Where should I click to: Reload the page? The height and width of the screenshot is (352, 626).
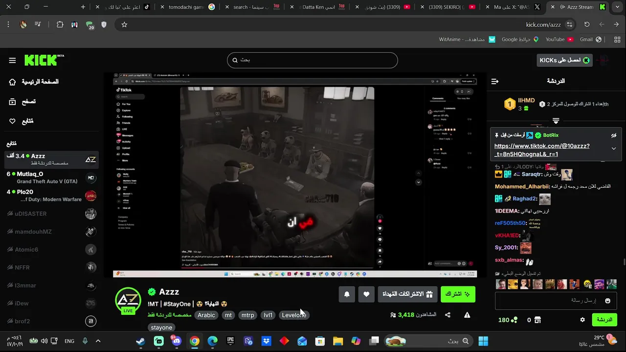[x=587, y=24]
